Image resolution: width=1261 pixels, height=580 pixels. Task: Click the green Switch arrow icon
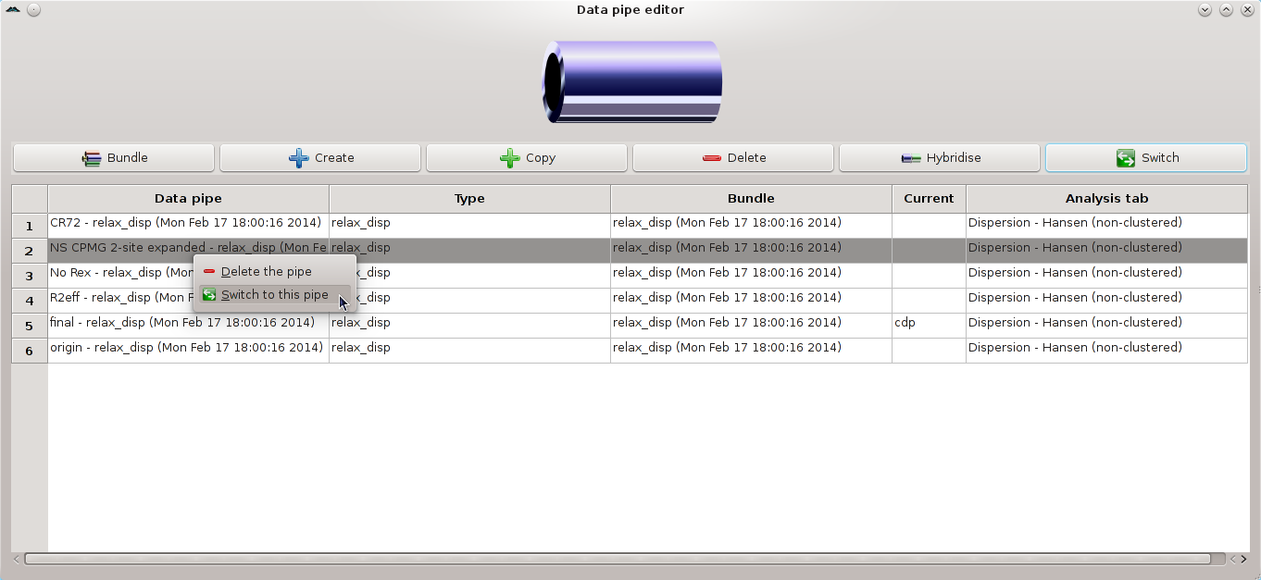tap(1126, 158)
